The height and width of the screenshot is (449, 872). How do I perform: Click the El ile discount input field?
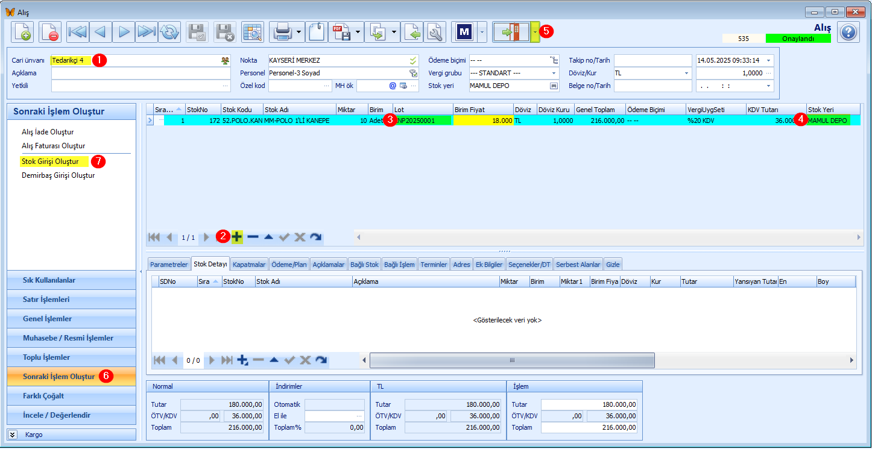coord(335,416)
